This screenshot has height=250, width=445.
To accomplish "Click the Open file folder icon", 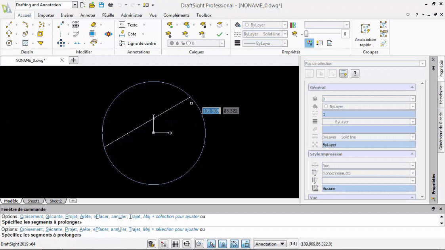I will coord(92,5).
